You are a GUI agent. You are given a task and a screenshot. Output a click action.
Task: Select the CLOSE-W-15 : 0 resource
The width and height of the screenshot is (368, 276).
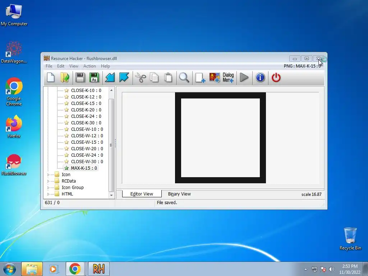[x=87, y=142]
